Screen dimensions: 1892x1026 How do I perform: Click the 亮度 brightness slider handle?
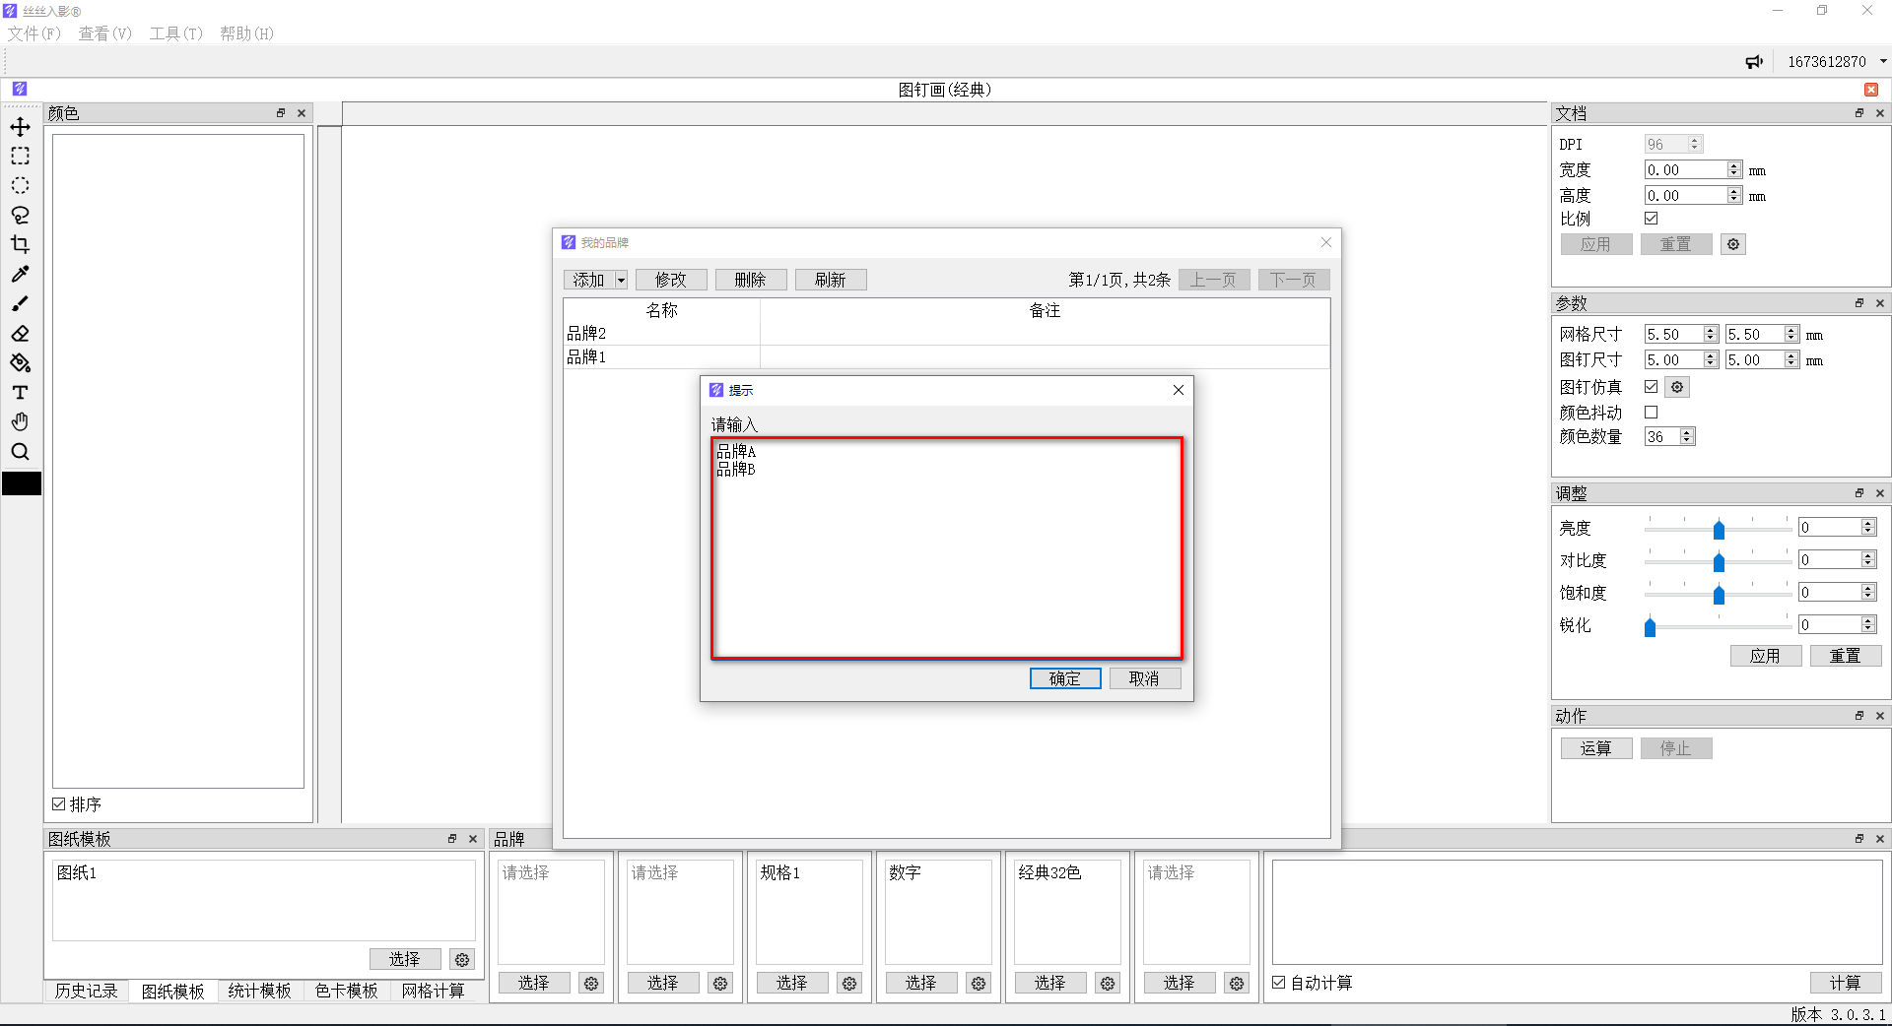point(1719,530)
